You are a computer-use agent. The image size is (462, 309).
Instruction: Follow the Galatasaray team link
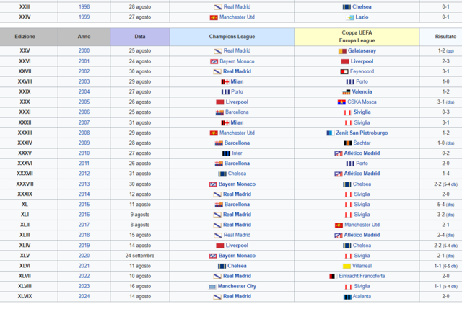(x=362, y=50)
